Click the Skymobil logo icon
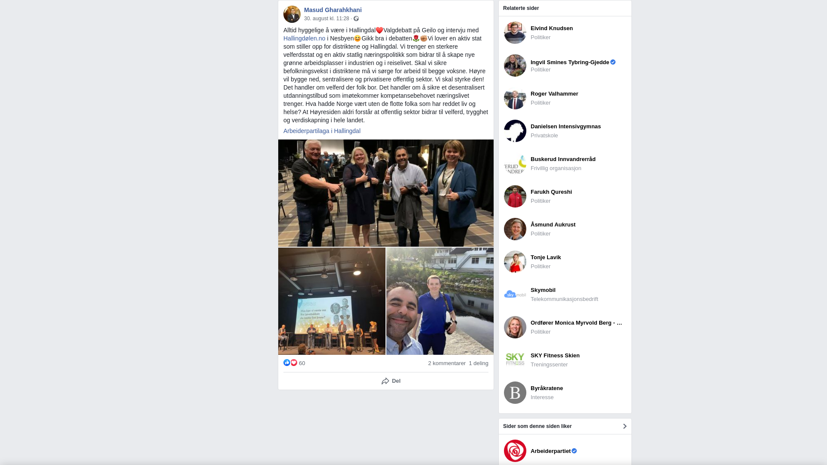Image resolution: width=827 pixels, height=465 pixels. point(515,294)
